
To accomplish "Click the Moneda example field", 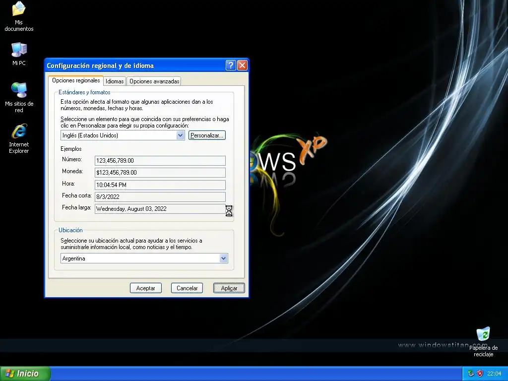I will pos(160,173).
